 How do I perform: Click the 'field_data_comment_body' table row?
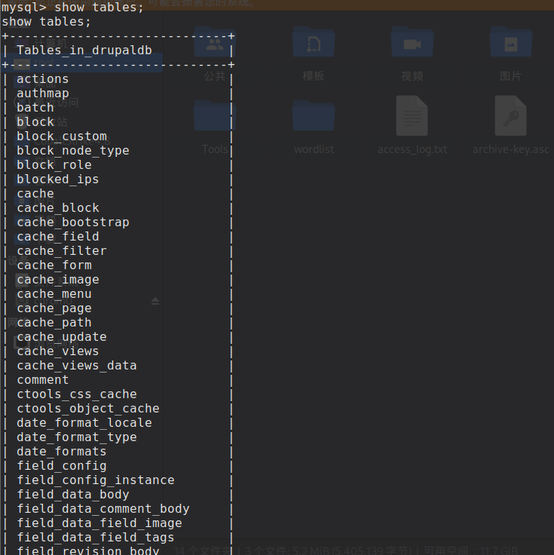[x=118, y=509]
